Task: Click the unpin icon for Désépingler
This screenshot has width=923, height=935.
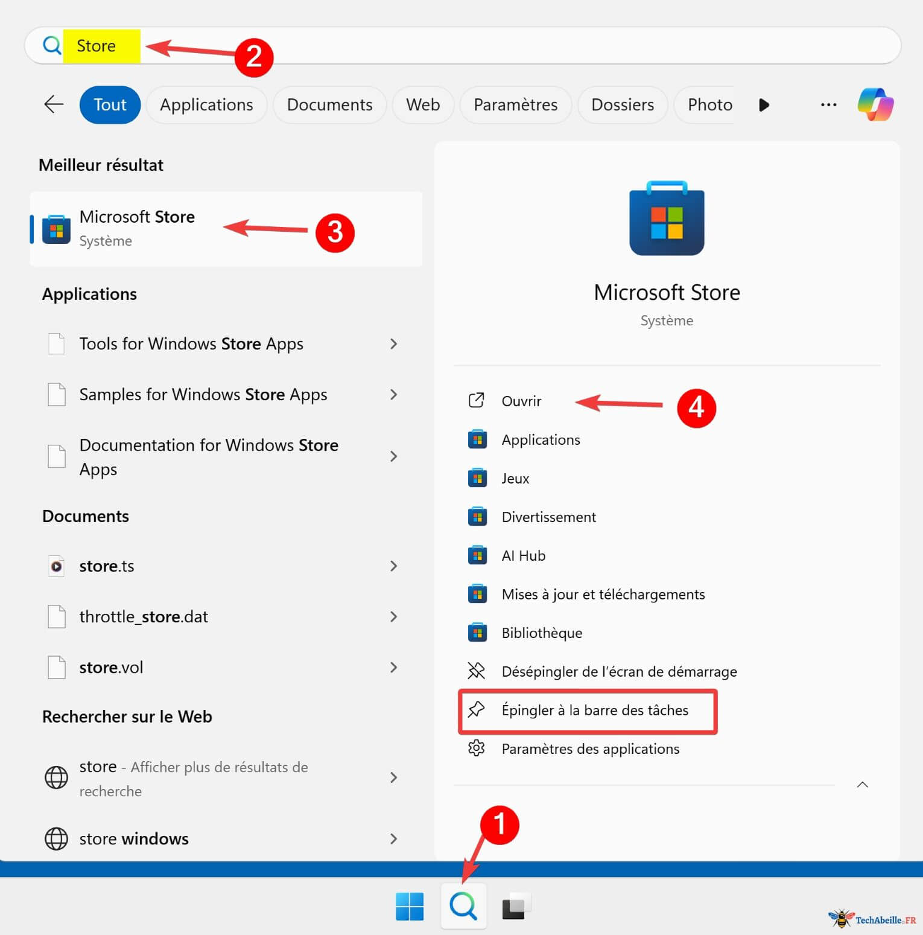Action: (477, 671)
